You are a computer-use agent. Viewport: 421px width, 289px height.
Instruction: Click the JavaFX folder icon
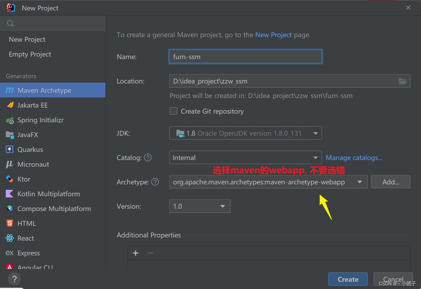click(x=10, y=134)
